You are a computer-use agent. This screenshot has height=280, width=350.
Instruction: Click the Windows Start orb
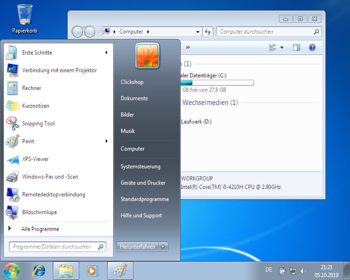coord(12,271)
